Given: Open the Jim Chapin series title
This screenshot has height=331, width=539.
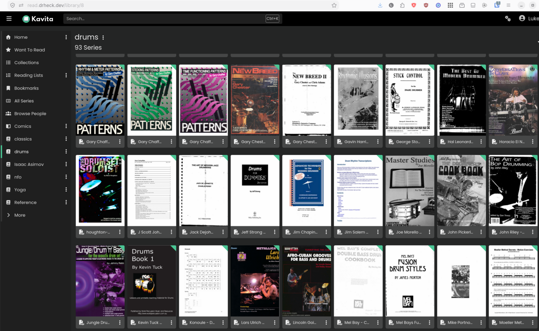Looking at the screenshot, I should 305,232.
